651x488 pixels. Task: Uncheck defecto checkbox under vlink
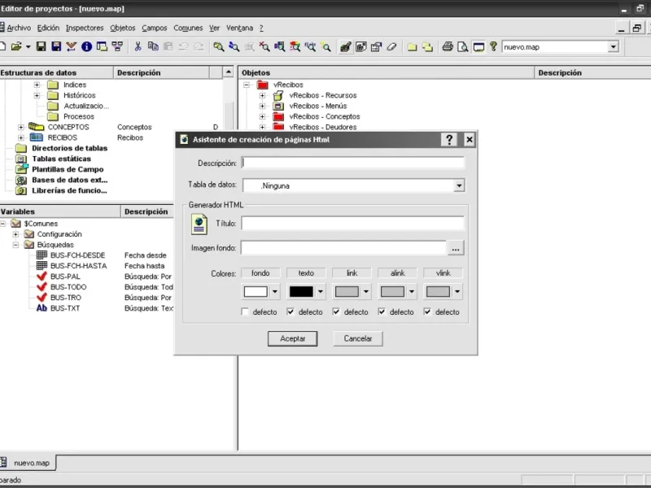[427, 312]
